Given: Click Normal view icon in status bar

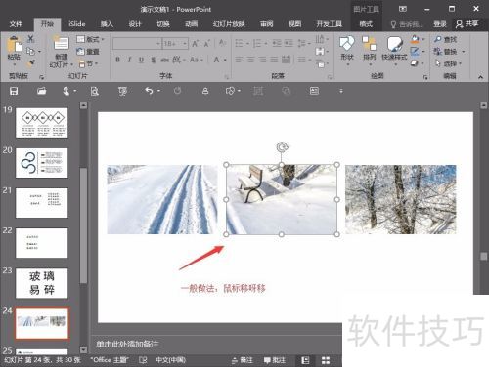Looking at the screenshot, I should click(x=305, y=360).
